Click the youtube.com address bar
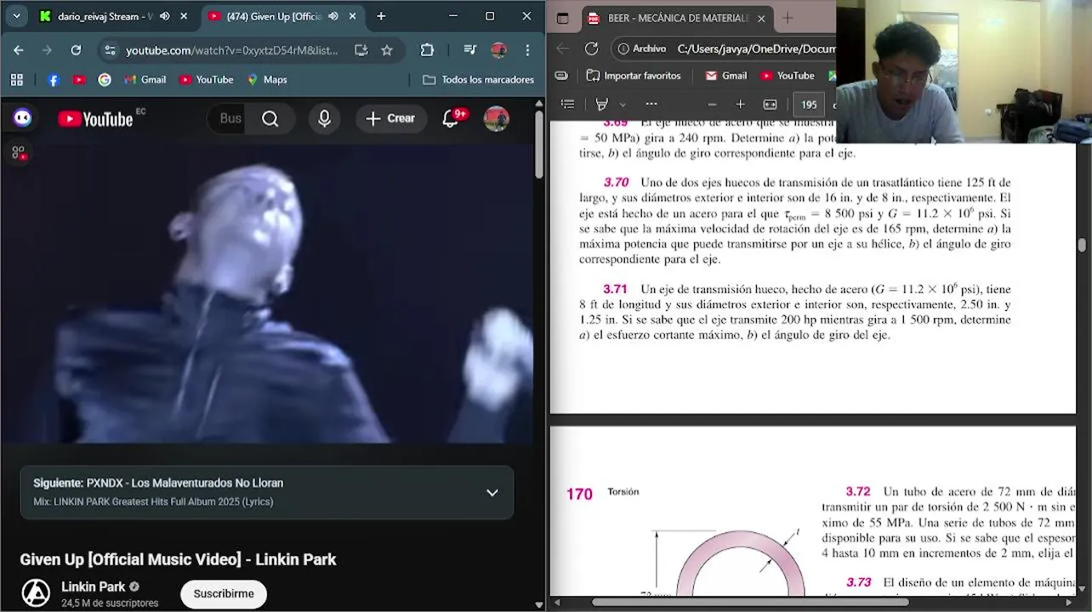 (x=231, y=50)
